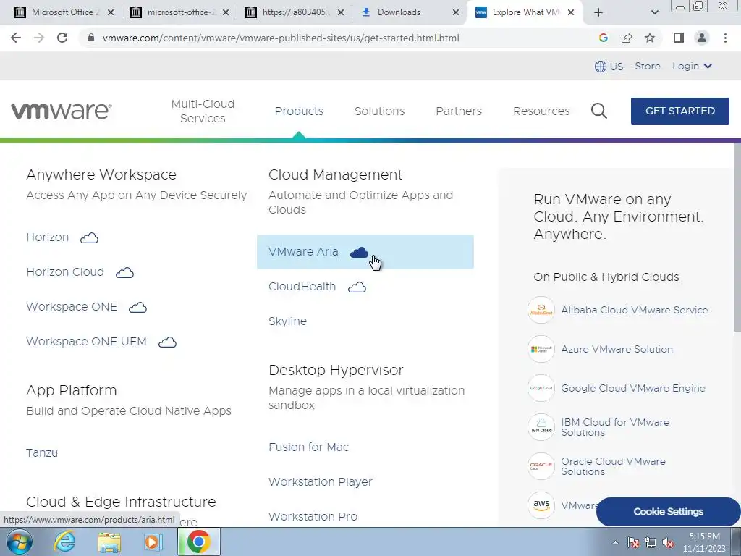Screen dimensions: 741x556
Task: Open the Fusion for Mac link
Action: point(308,447)
